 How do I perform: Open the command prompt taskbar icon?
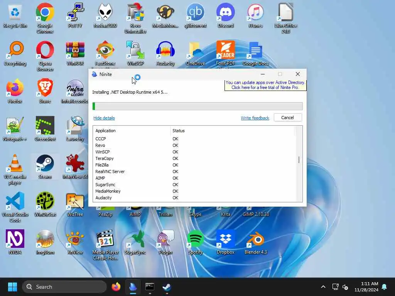tap(150, 287)
